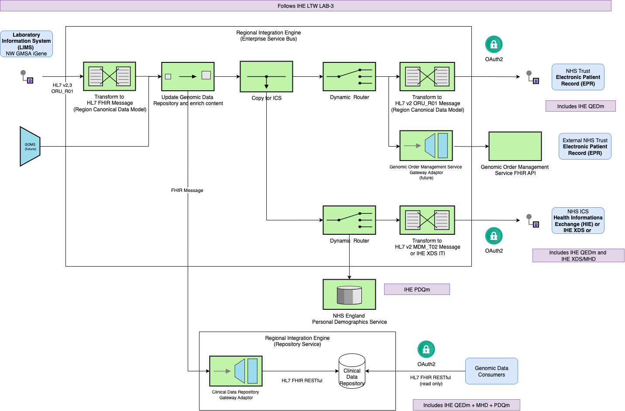Select the Transform to MDM_T02 Message icon
The width and height of the screenshot is (625, 411).
tap(427, 220)
